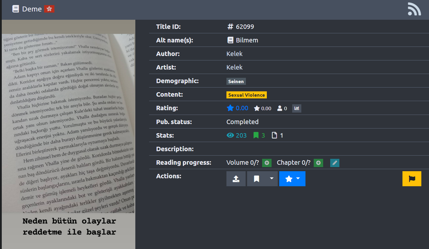
Task: Click the Volume 0/? progress text
Action: pos(243,162)
